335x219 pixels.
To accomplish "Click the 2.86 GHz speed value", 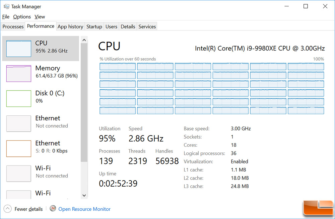I will click(x=146, y=138).
